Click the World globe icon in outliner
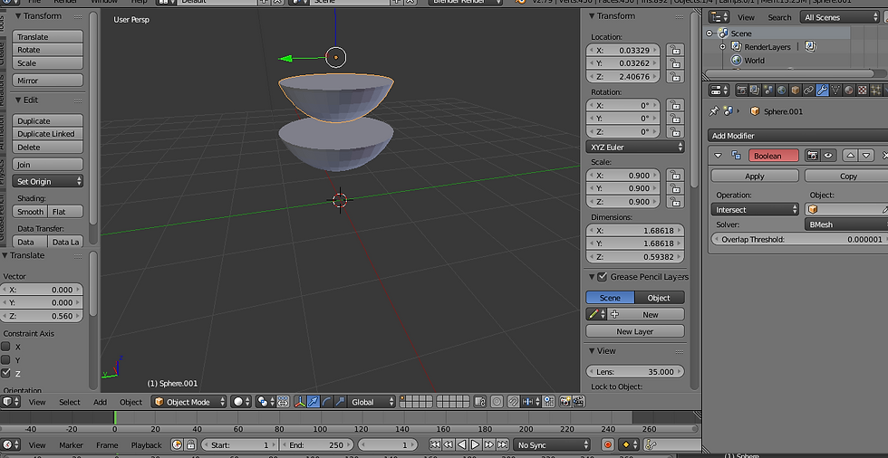 [736, 60]
